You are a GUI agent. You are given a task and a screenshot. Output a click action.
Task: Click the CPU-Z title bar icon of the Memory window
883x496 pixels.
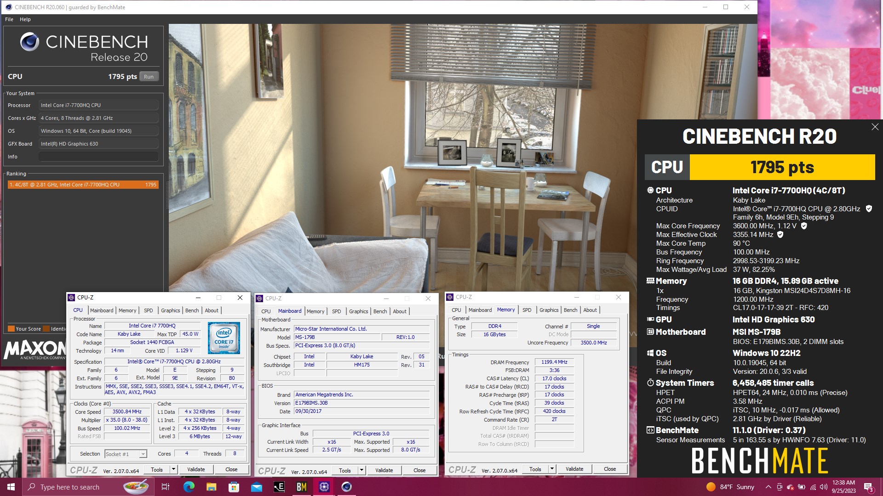[450, 297]
